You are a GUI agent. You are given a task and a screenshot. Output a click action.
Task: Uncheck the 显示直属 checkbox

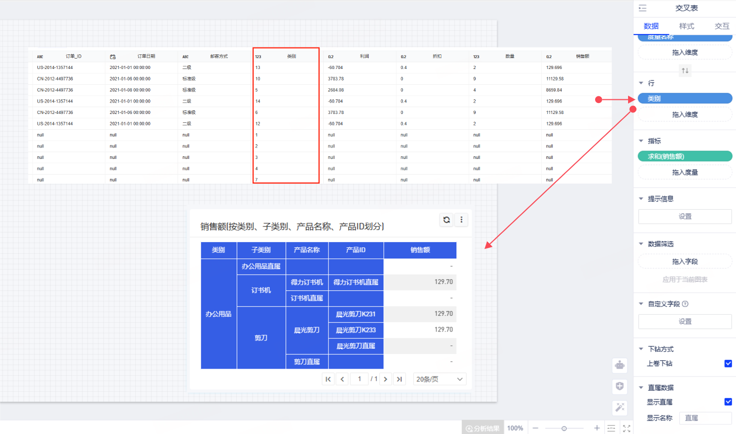tap(728, 402)
